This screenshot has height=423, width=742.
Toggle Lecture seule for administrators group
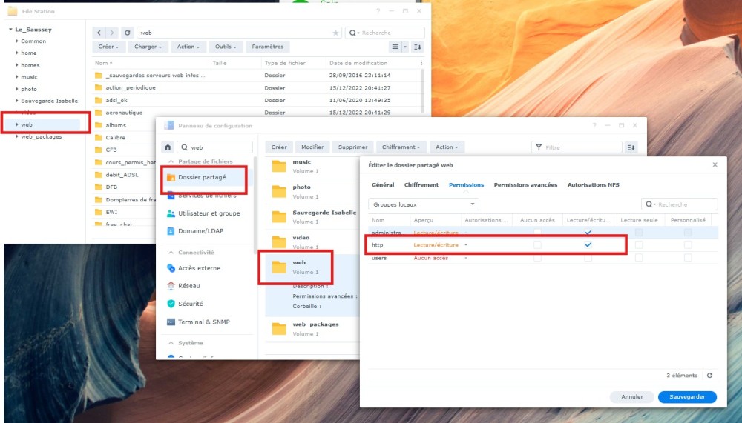(x=639, y=232)
